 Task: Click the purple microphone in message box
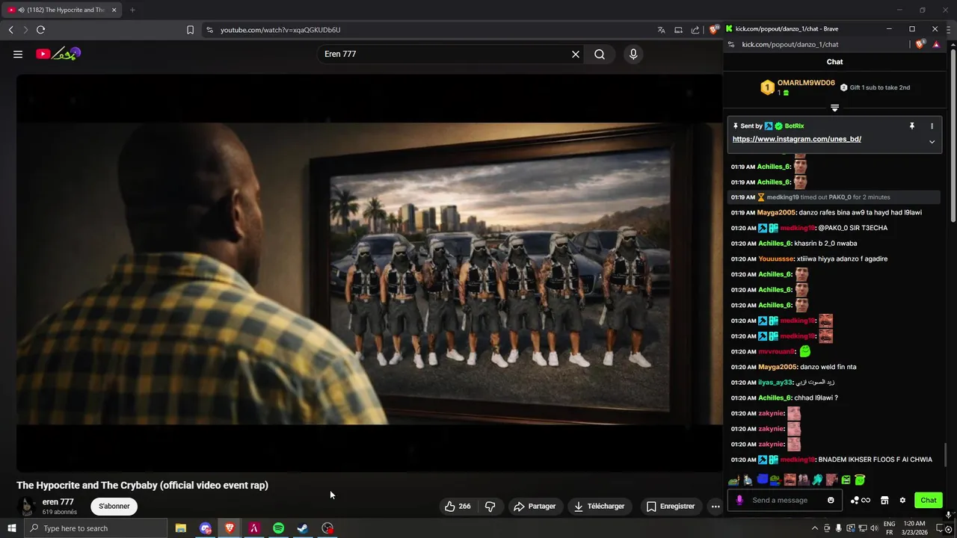(739, 500)
